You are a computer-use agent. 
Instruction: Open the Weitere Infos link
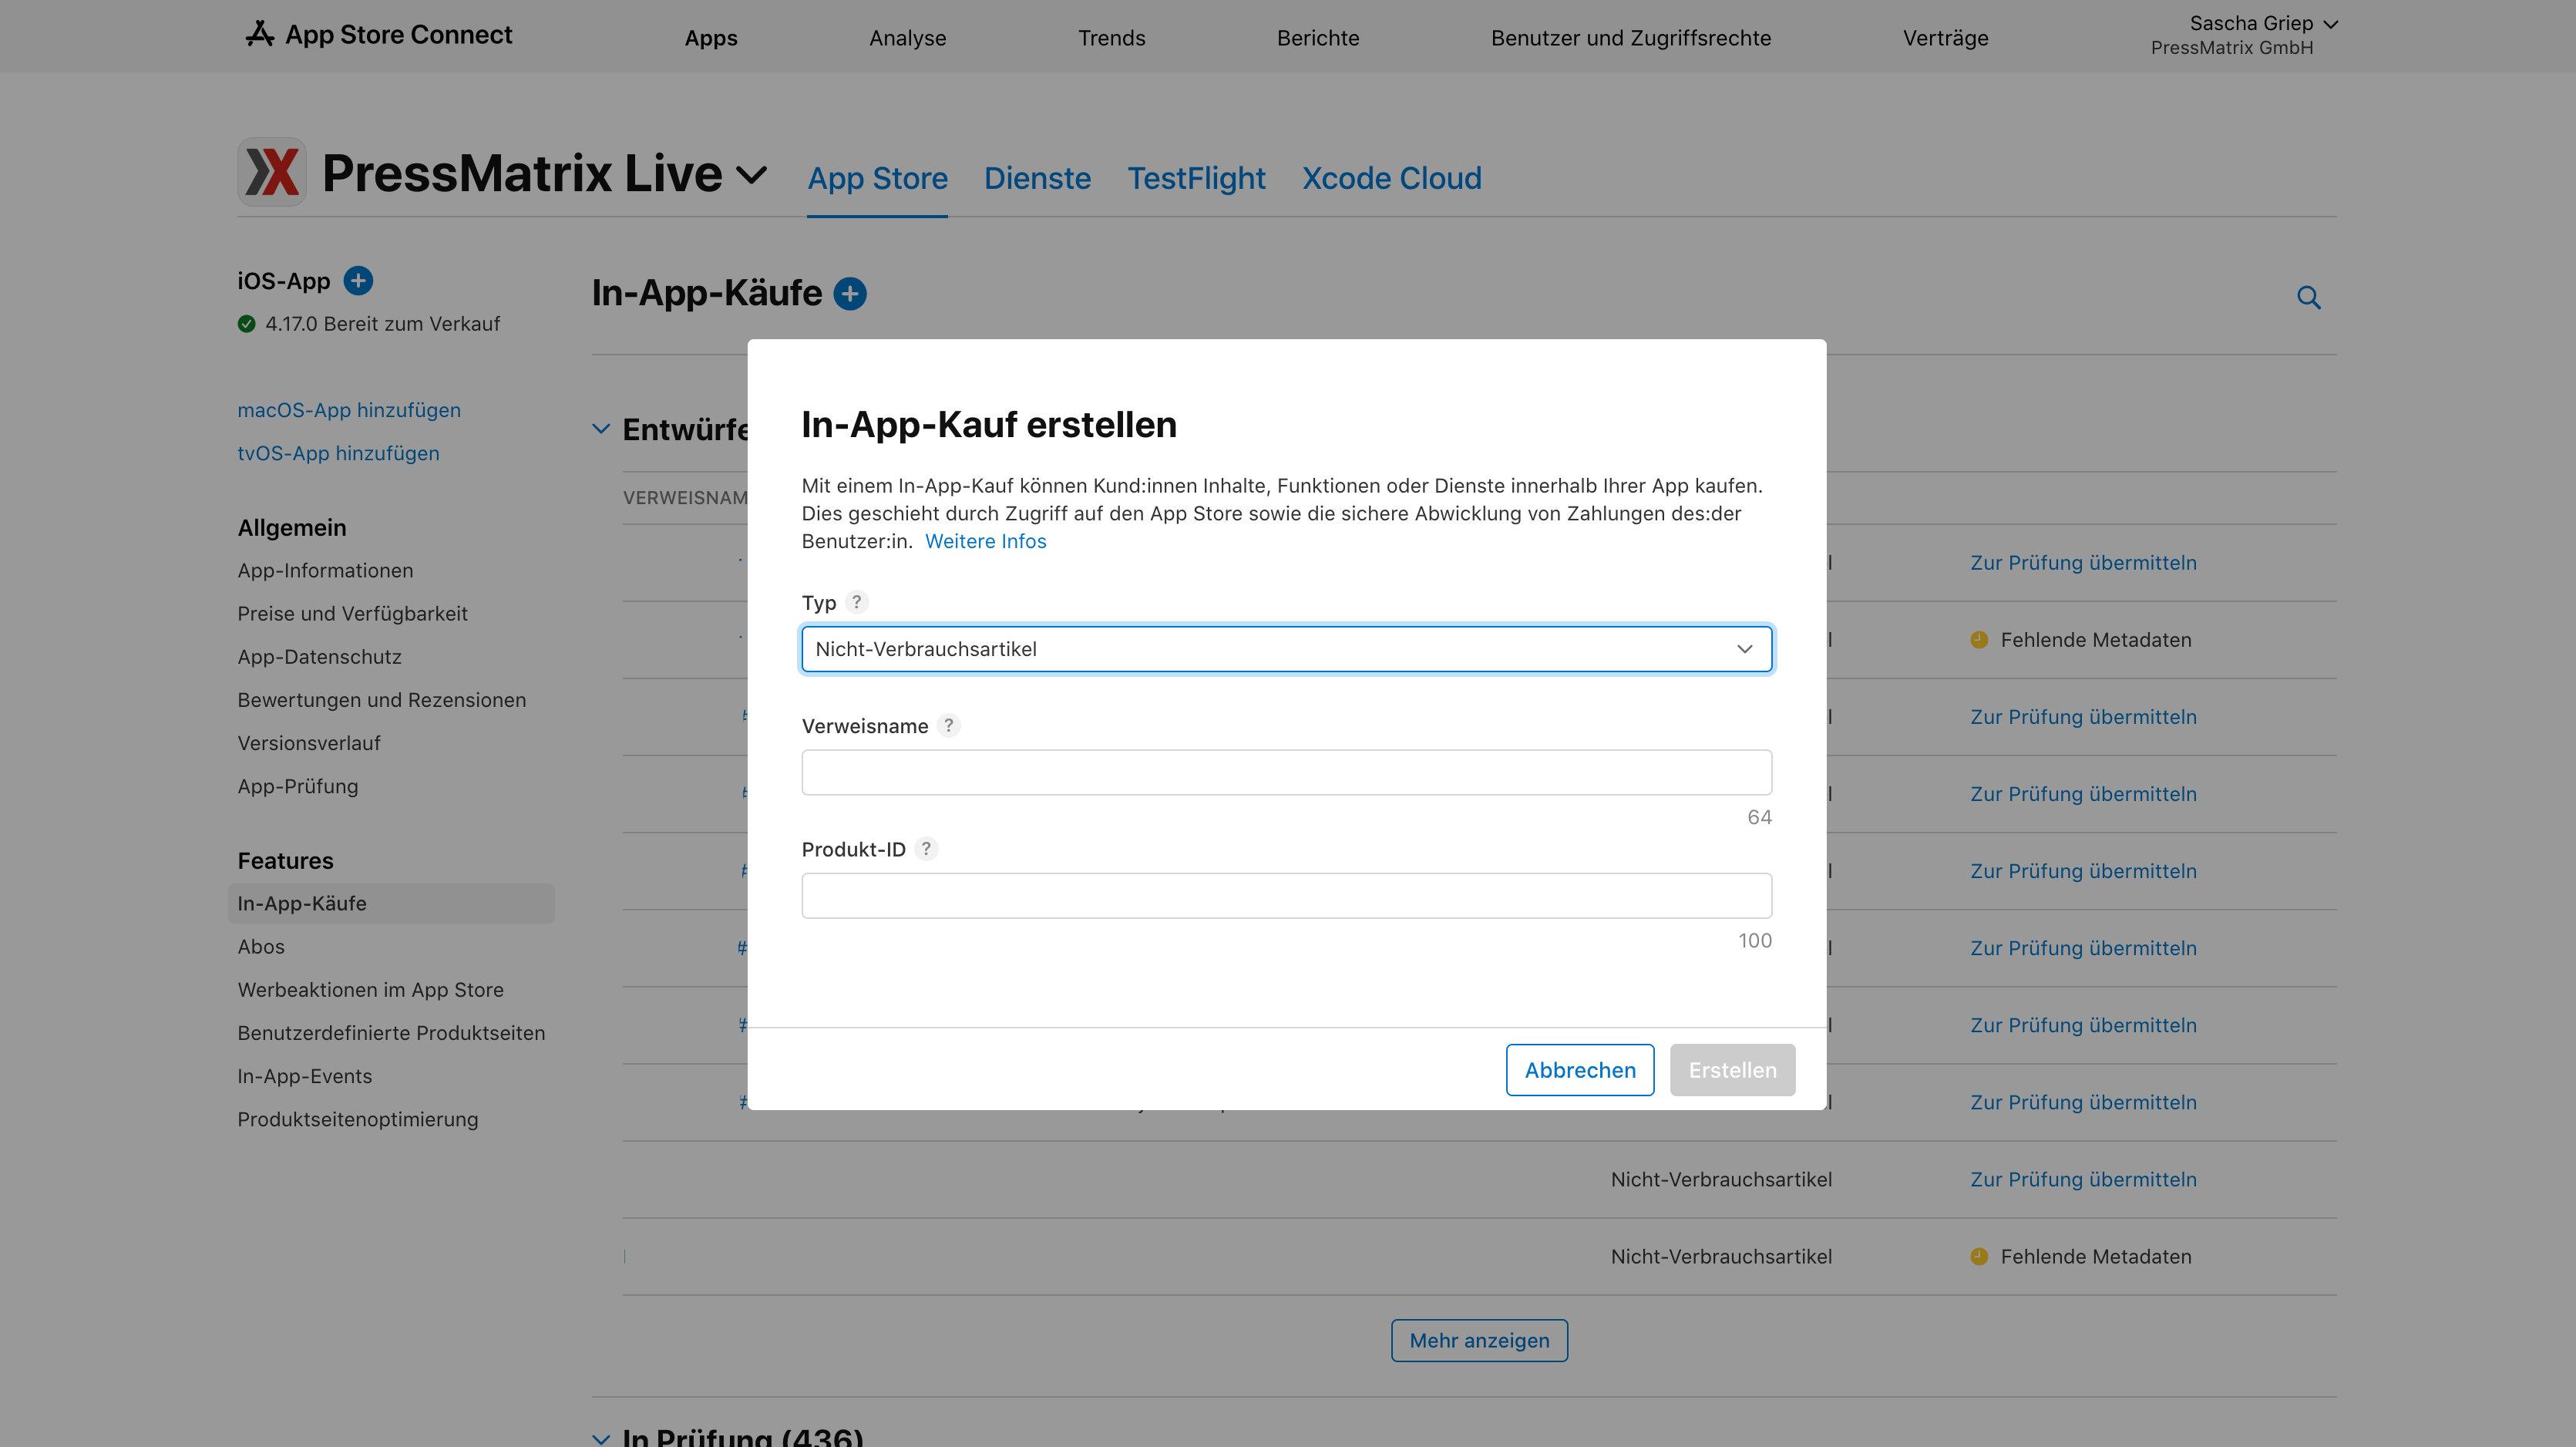point(985,541)
